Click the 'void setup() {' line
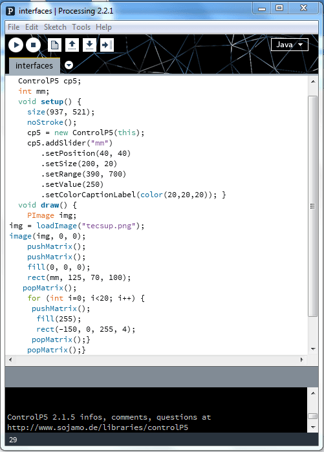 (x=50, y=102)
